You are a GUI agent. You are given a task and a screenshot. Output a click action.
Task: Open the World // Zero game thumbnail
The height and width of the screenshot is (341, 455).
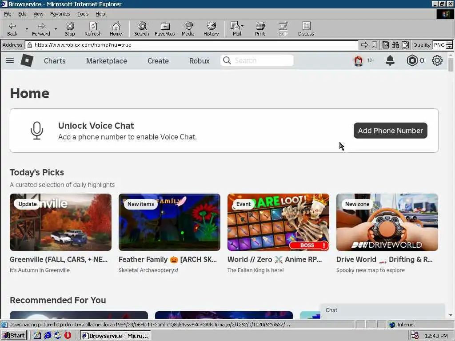(278, 222)
